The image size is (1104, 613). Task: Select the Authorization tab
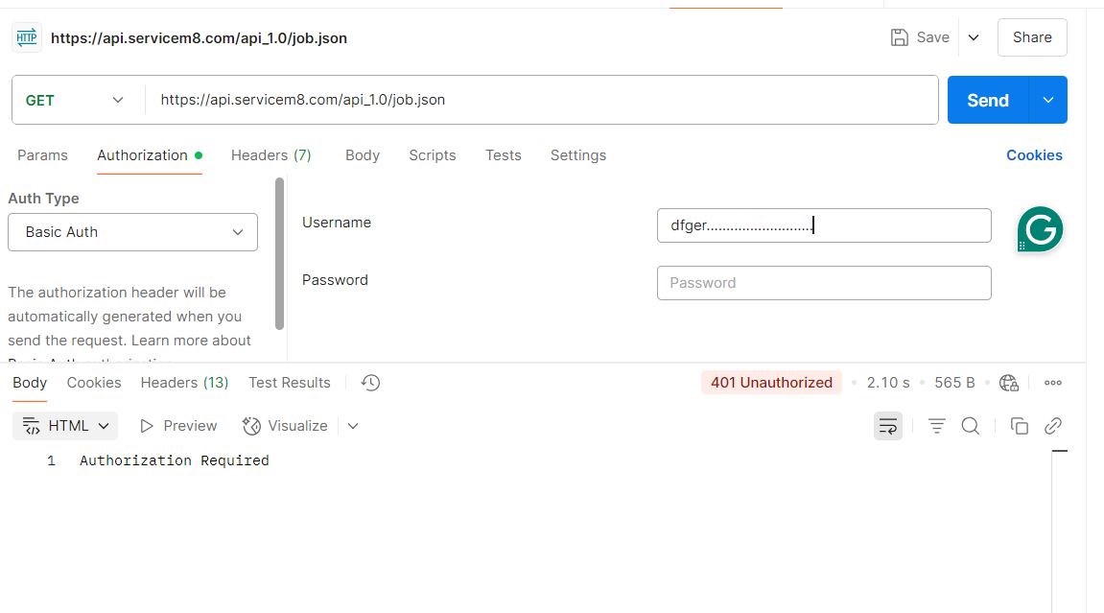click(150, 155)
